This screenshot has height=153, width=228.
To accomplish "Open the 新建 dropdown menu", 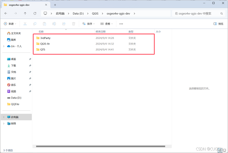I will click(10, 24).
